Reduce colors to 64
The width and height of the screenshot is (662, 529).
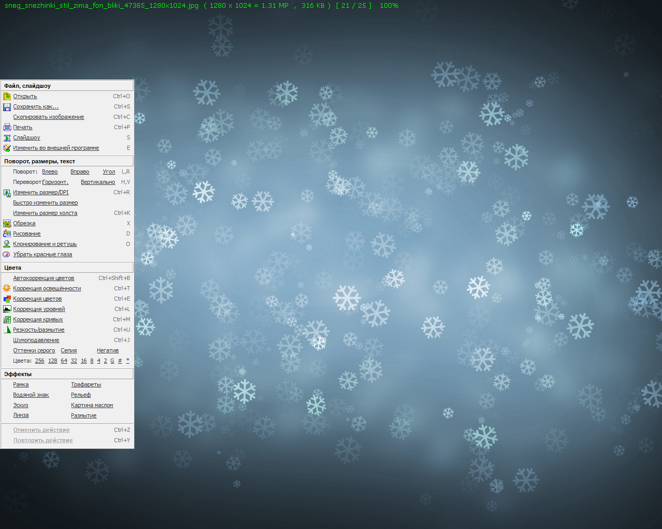click(x=64, y=361)
